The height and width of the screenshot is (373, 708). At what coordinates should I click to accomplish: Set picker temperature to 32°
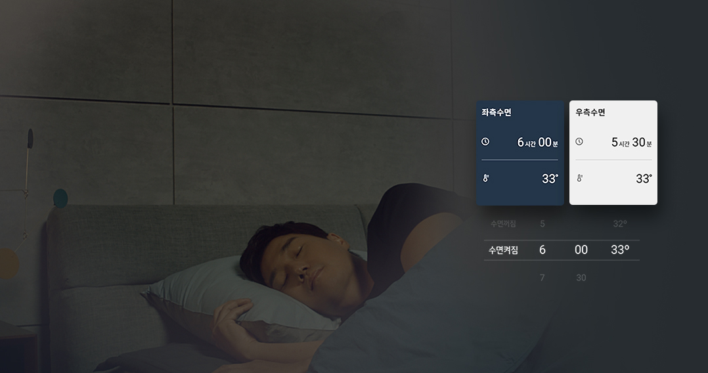pos(620,223)
